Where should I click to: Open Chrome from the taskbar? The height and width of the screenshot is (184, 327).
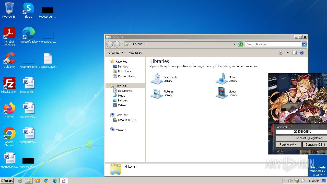(46, 181)
